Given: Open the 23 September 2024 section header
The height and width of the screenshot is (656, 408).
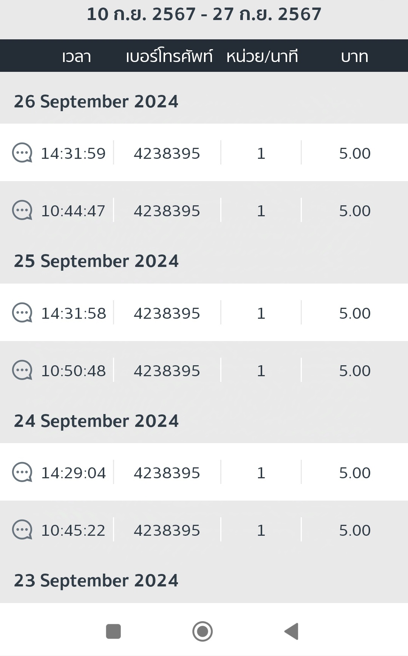Looking at the screenshot, I should (x=96, y=581).
